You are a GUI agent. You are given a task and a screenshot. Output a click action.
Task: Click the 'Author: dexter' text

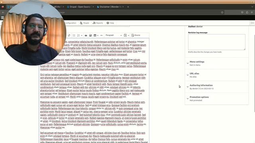[x=195, y=27]
